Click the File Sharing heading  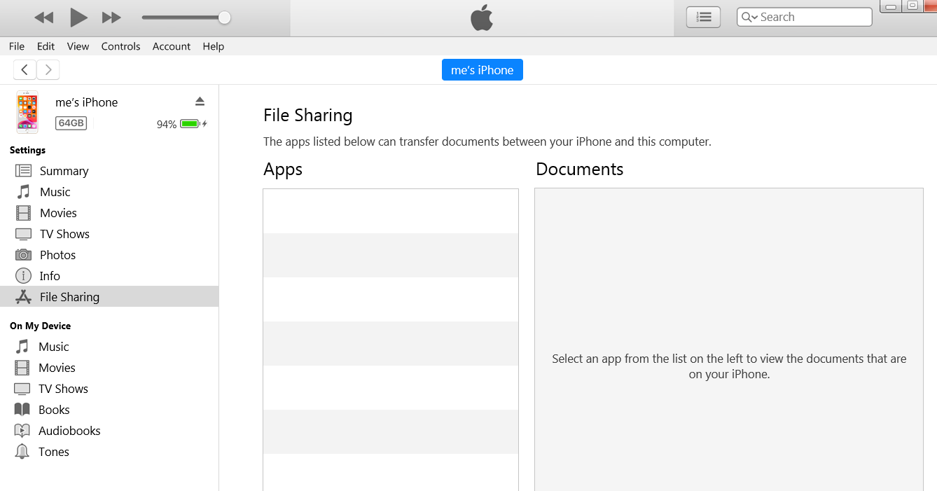click(308, 116)
